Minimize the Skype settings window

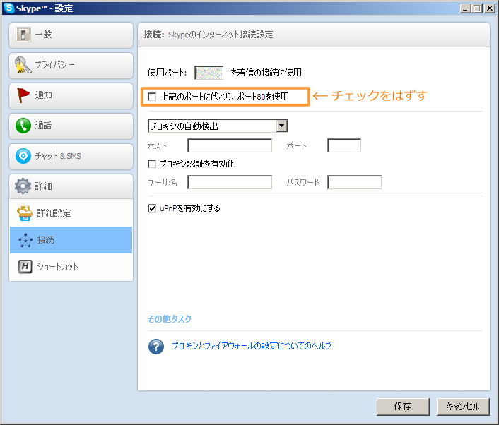pyautogui.click(x=465, y=8)
